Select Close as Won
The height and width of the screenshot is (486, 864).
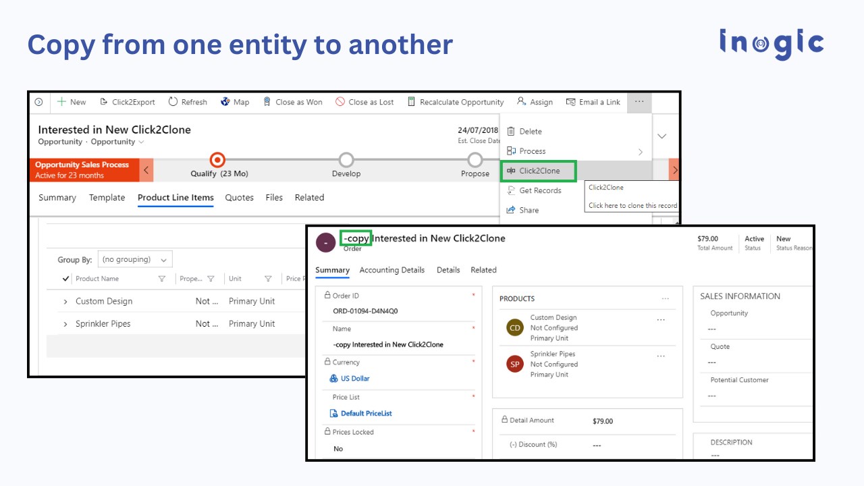click(292, 102)
